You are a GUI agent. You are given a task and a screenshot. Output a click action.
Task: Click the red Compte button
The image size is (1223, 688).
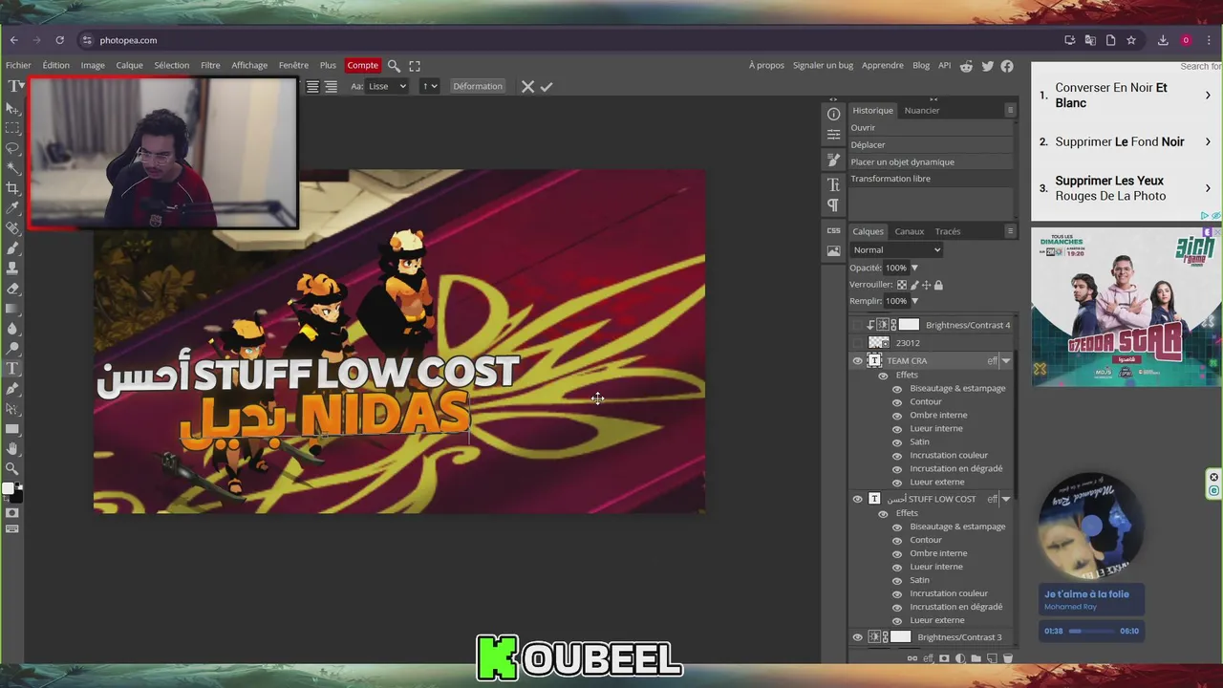pyautogui.click(x=362, y=65)
